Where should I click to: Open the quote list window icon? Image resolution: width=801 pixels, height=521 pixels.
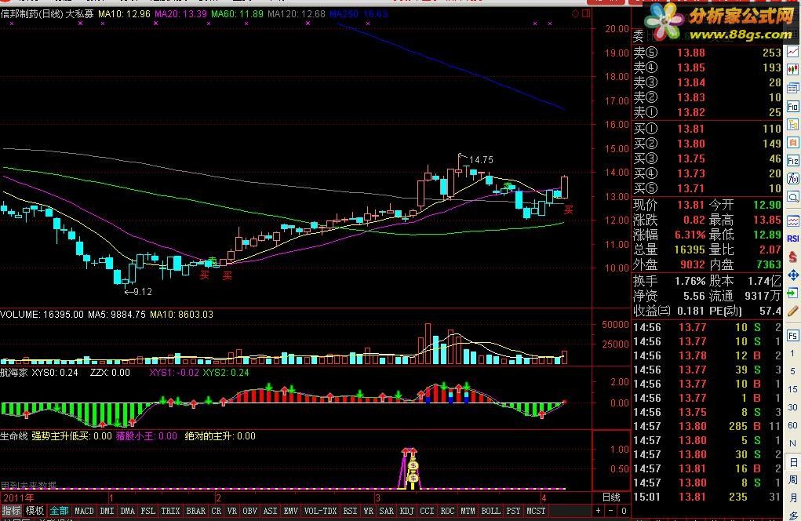coord(793,88)
